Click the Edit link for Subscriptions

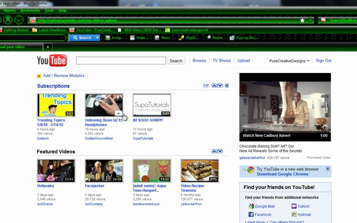pyautogui.click(x=206, y=85)
